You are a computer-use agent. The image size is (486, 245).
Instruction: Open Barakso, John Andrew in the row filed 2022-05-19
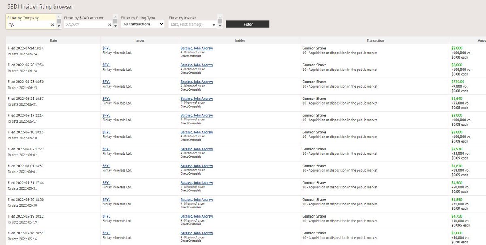pyautogui.click(x=196, y=216)
